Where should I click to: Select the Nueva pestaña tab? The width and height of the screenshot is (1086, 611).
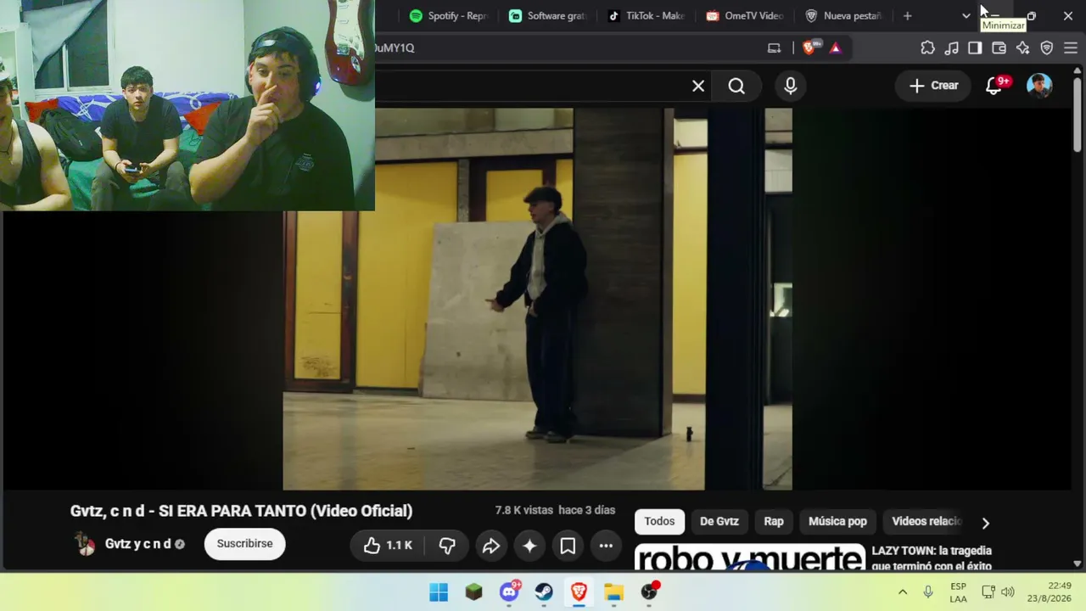pos(845,16)
